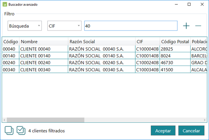Click the search text field containing 40

[x=131, y=26]
